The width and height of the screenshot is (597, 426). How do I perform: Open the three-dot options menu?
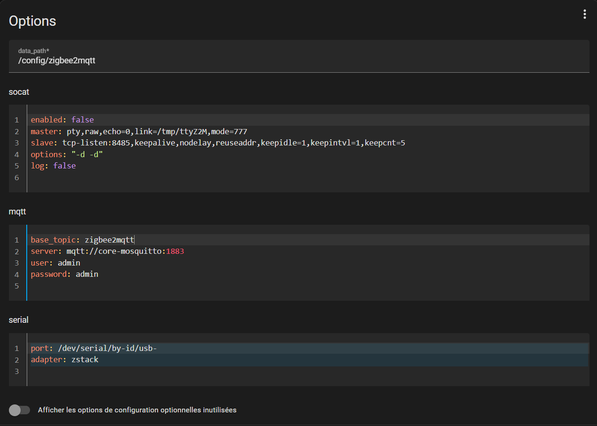click(584, 14)
